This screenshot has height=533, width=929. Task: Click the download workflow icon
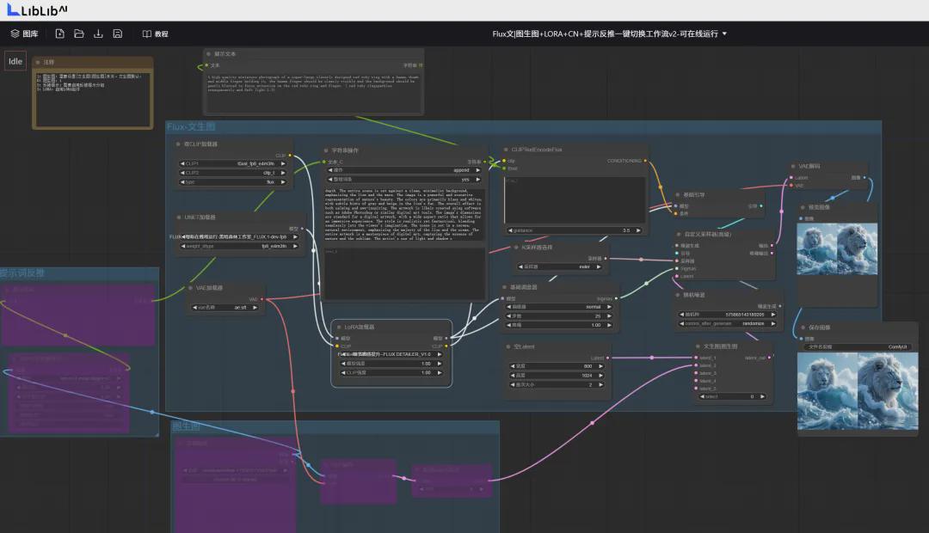(98, 34)
